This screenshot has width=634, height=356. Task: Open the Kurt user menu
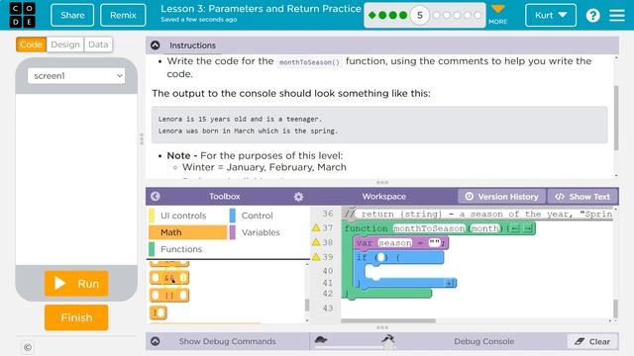(551, 16)
